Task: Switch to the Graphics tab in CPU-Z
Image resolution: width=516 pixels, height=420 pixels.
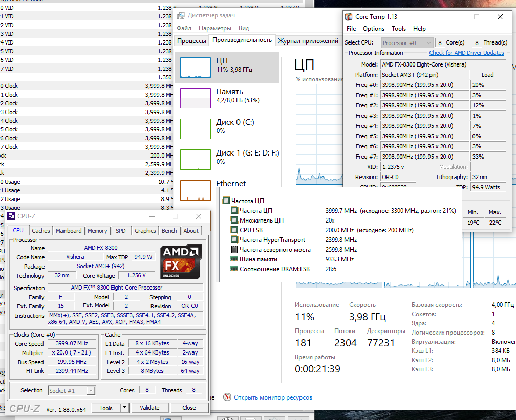Action: tap(145, 231)
